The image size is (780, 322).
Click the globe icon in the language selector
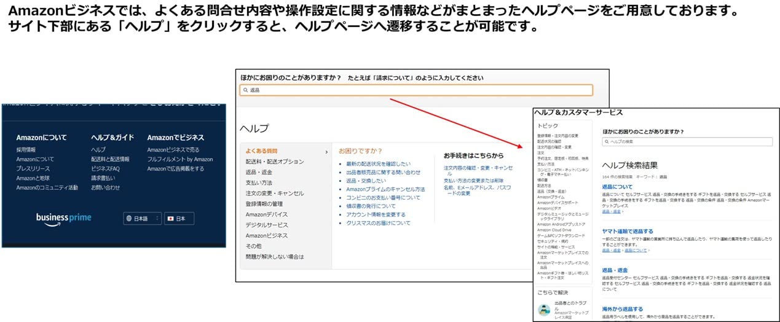(129, 218)
